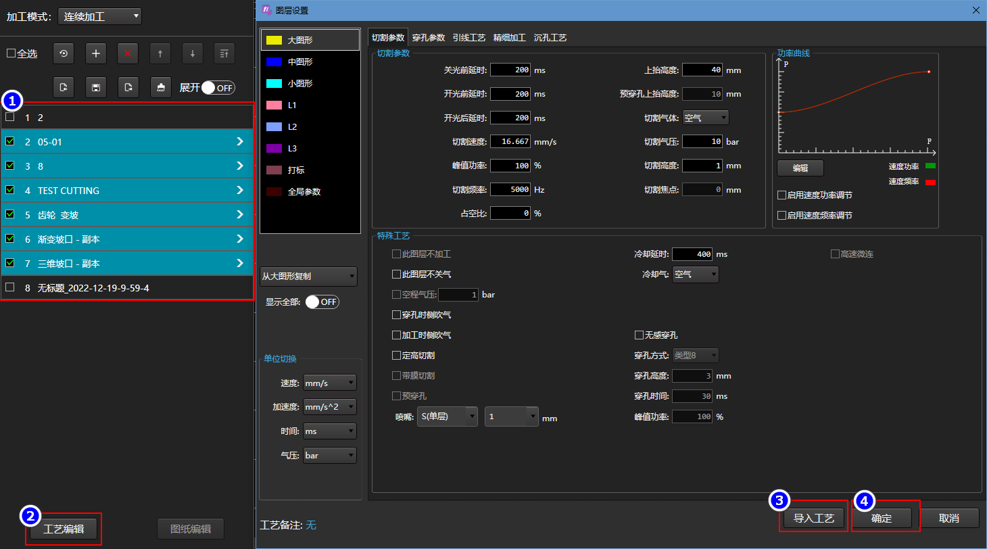The image size is (987, 549).
Task: Click the plus icon to add a task
Action: 96,53
